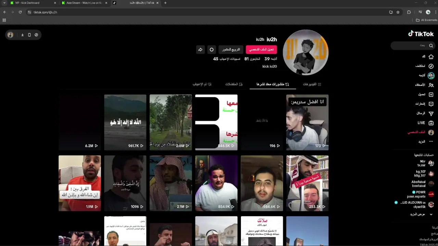Open the Notifications (إشعارات) sidebar icon

point(431,104)
